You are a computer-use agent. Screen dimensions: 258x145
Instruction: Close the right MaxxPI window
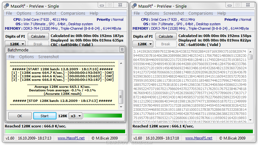click(x=248, y=5)
